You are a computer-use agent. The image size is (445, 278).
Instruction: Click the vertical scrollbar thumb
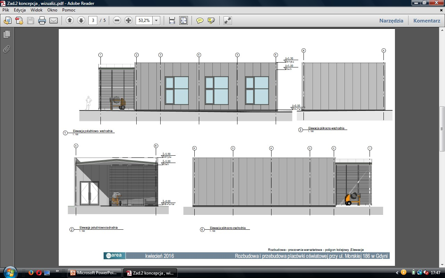[442, 129]
